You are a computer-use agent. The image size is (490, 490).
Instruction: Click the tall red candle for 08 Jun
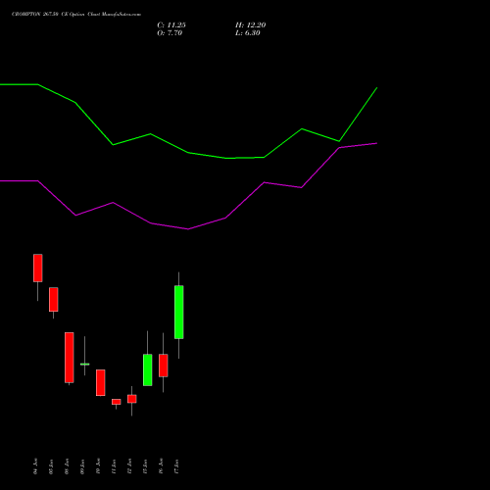70,358
